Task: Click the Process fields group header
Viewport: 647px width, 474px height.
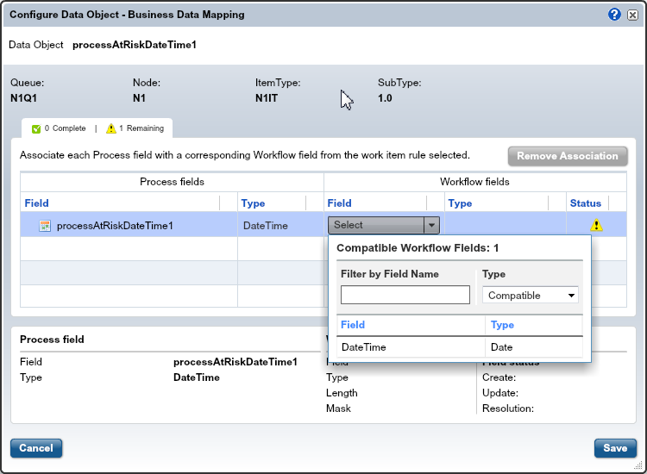Action: coord(172,182)
